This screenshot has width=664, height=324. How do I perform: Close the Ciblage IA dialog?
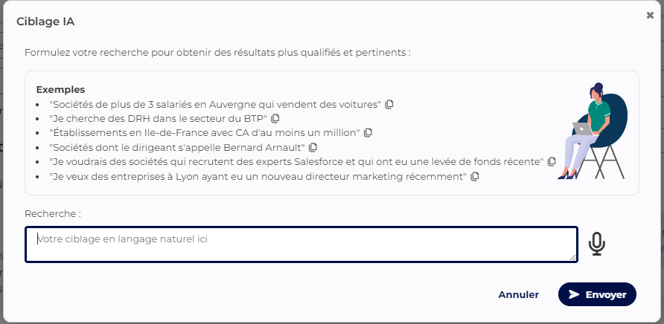tap(650, 15)
